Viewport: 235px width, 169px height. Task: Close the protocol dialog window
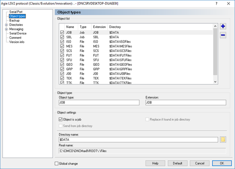(228, 3)
